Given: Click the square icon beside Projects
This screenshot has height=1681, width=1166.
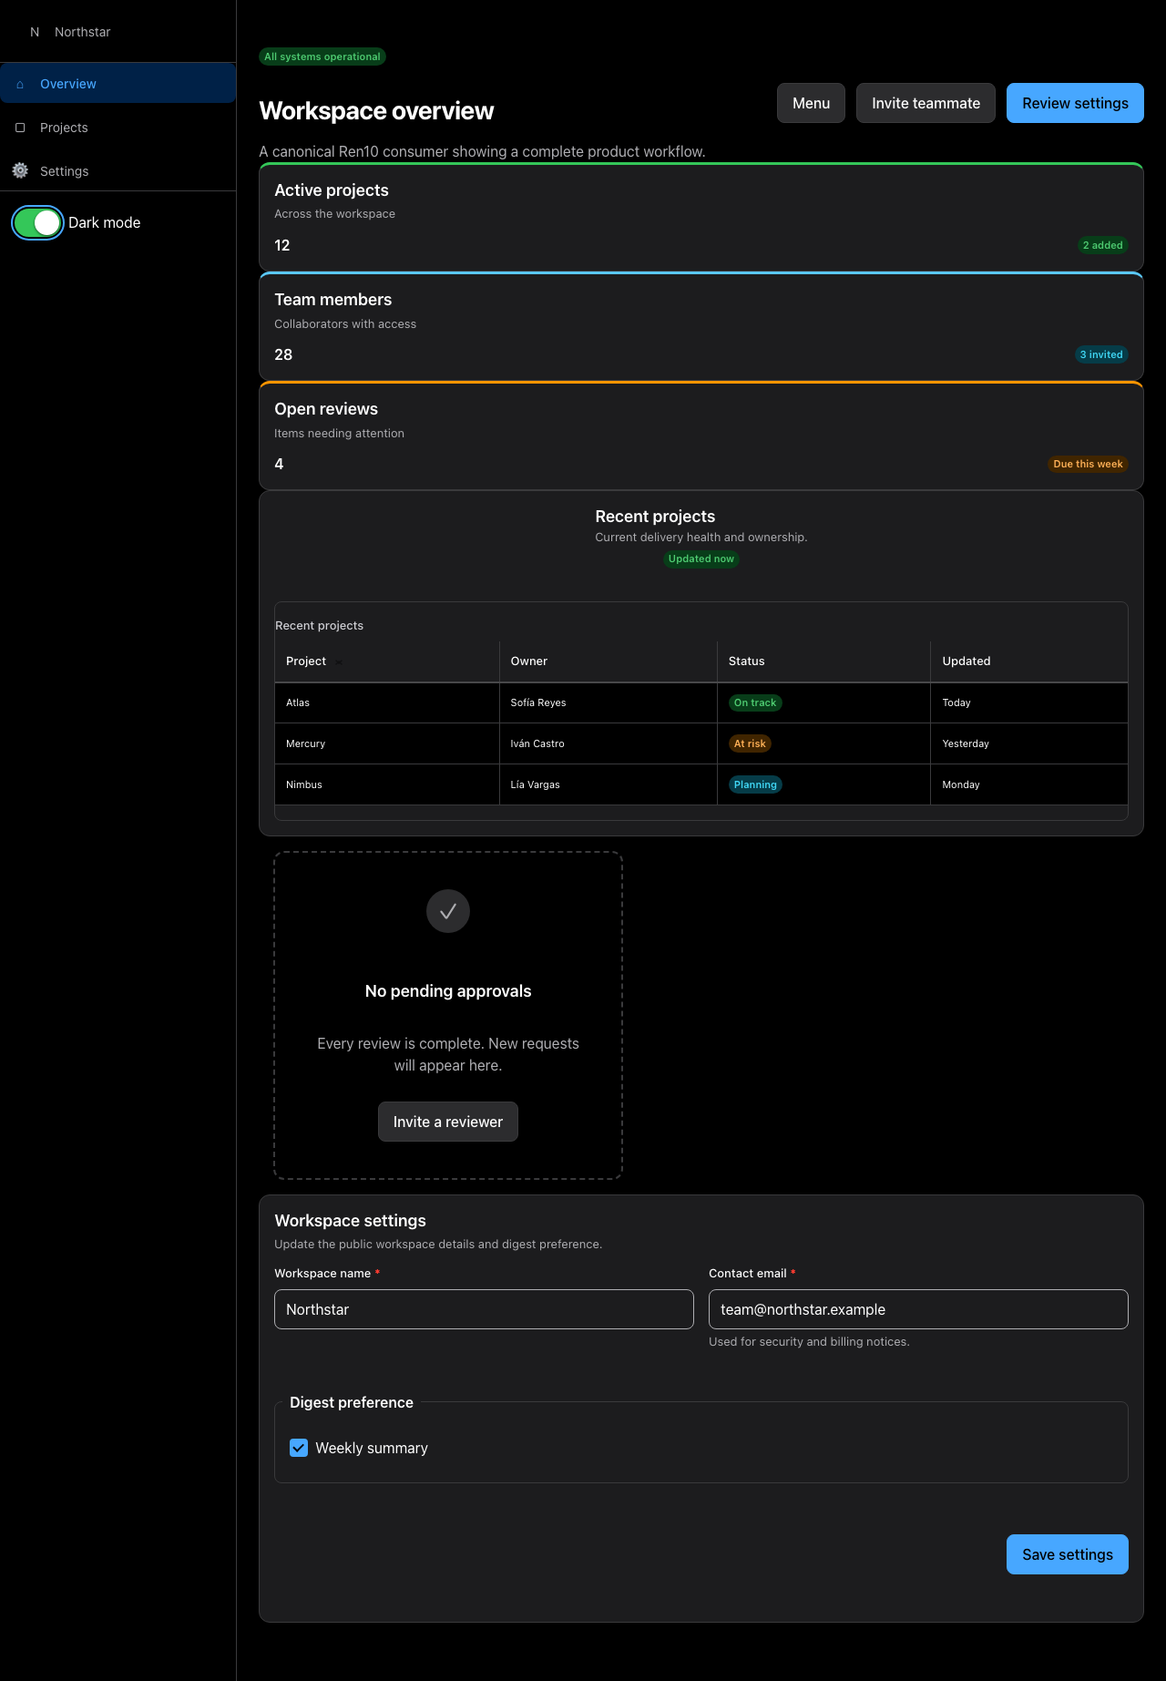Looking at the screenshot, I should click(x=20, y=128).
